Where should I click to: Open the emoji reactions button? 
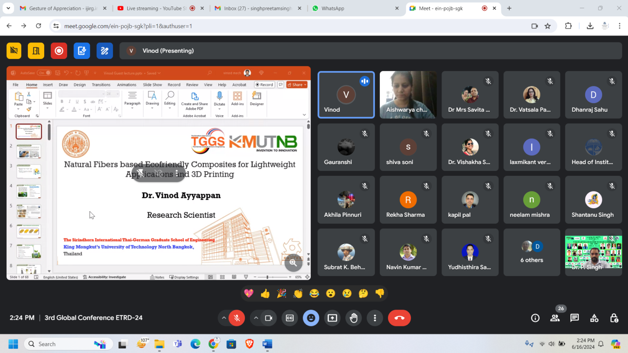click(311, 318)
